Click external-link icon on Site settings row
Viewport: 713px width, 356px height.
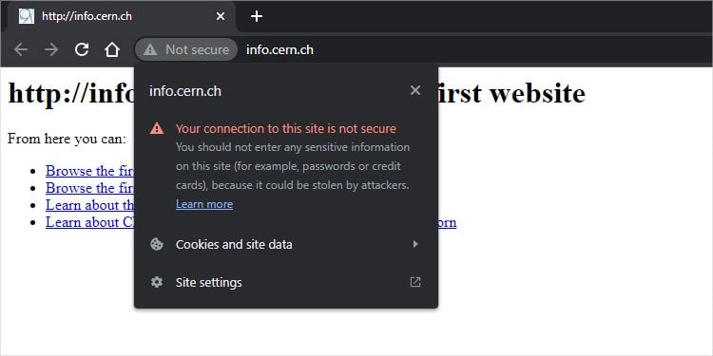point(415,283)
